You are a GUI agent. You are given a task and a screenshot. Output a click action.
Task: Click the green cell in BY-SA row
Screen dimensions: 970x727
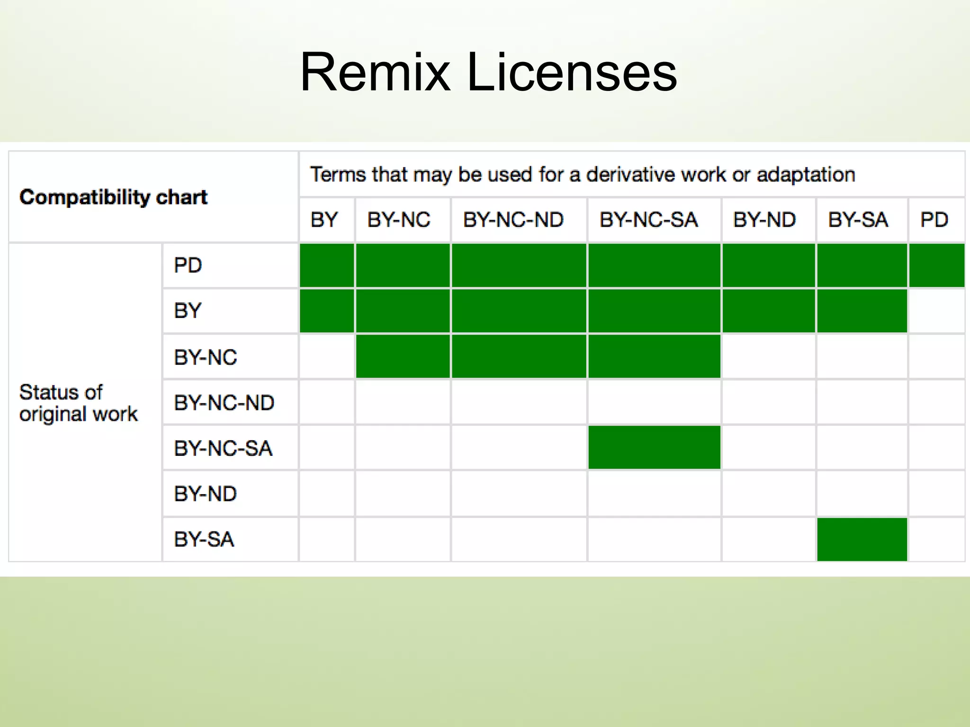[x=862, y=539]
